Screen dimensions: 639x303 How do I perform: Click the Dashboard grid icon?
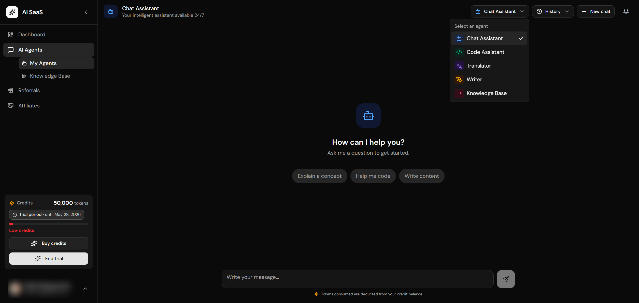11,35
